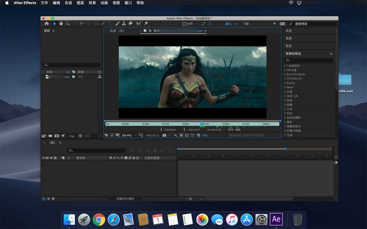Select the Selection arrow tool

point(55,23)
